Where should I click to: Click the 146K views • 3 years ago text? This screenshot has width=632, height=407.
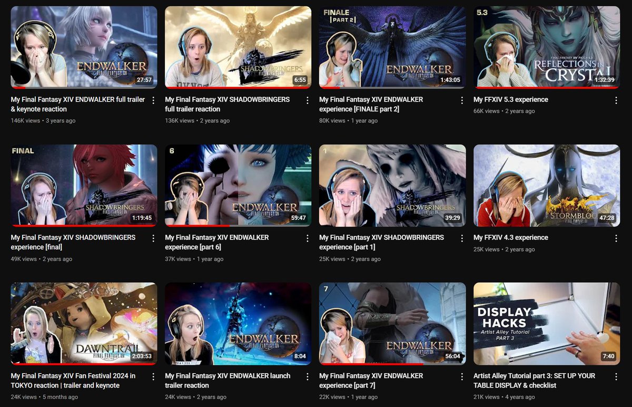click(x=43, y=121)
